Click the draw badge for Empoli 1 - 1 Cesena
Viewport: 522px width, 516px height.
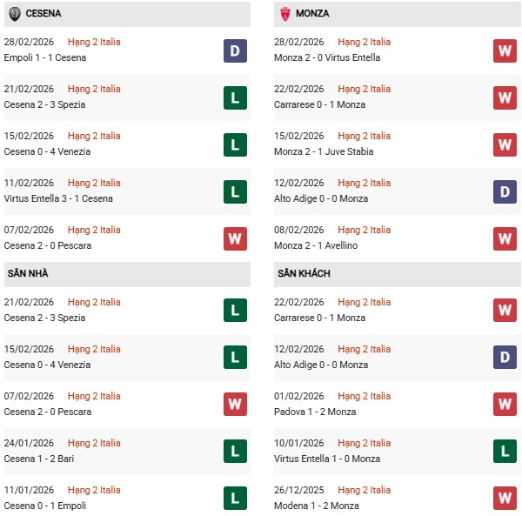[x=235, y=50]
